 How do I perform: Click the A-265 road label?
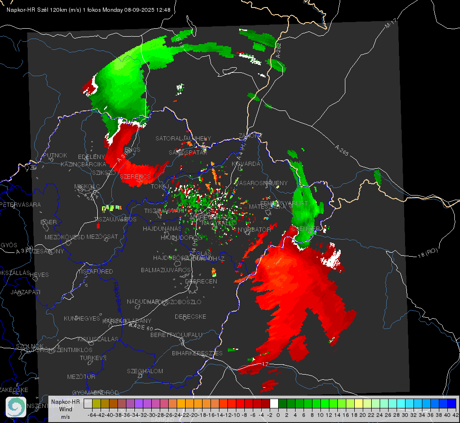click(x=342, y=150)
